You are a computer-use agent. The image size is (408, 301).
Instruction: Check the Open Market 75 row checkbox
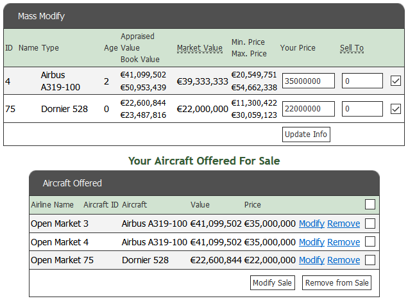[x=370, y=259]
